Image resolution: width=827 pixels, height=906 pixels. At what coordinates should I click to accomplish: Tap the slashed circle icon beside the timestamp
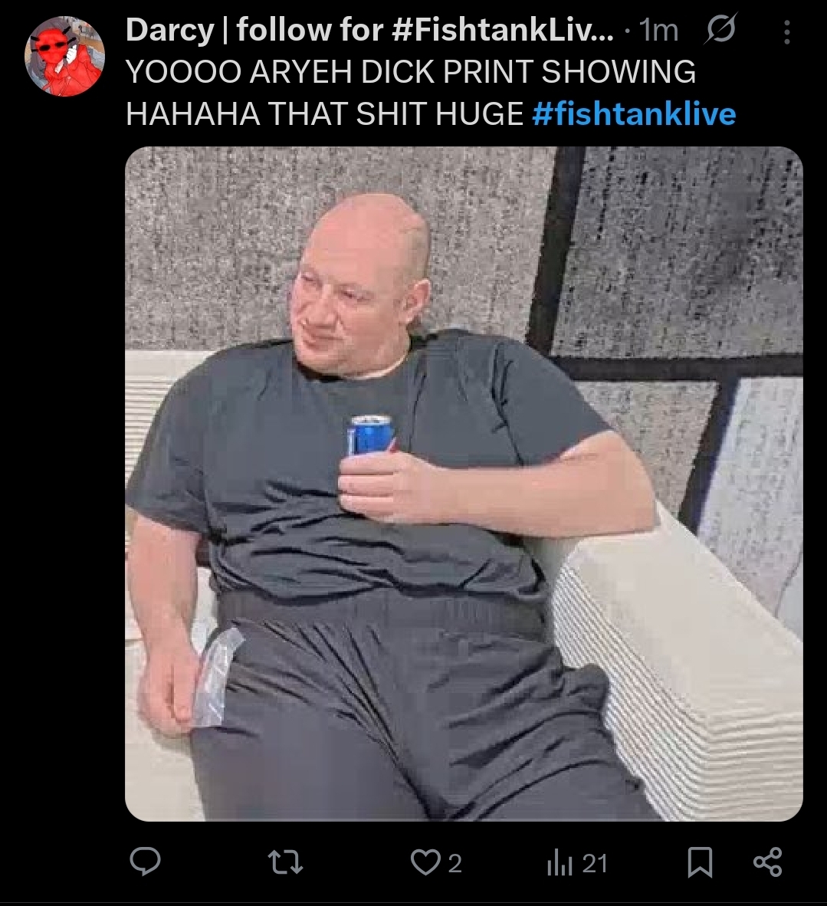[720, 29]
